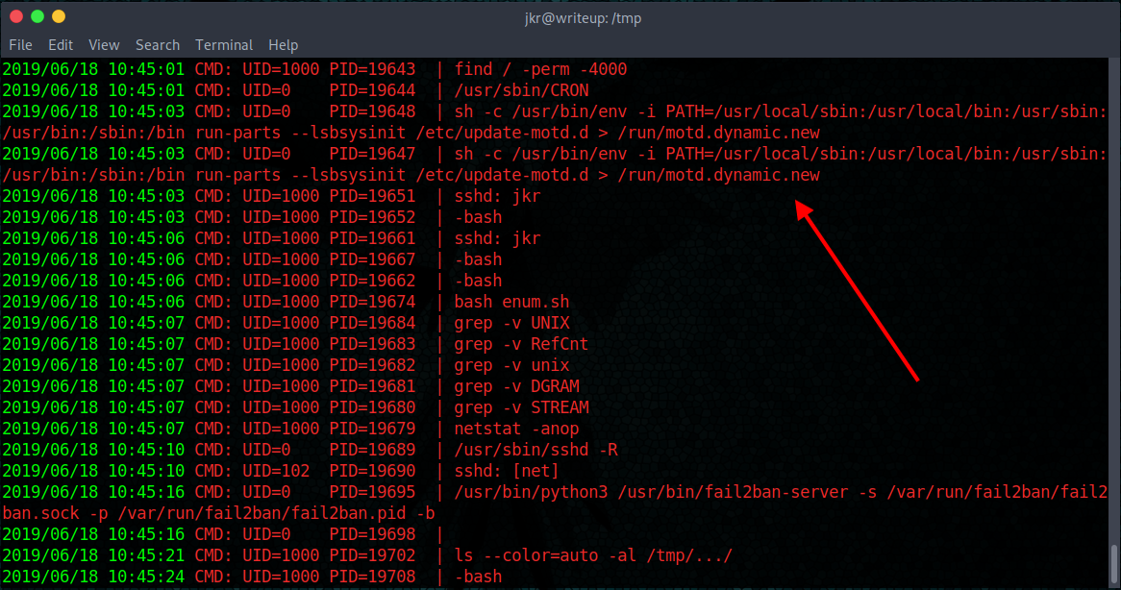Click PID=19708 on the last line
The height and width of the screenshot is (590, 1121).
pos(372,577)
